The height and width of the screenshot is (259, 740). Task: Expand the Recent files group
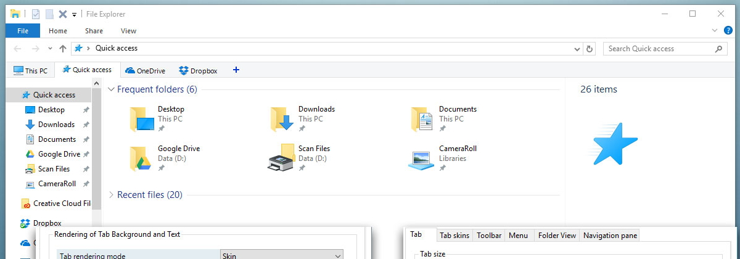click(x=111, y=195)
